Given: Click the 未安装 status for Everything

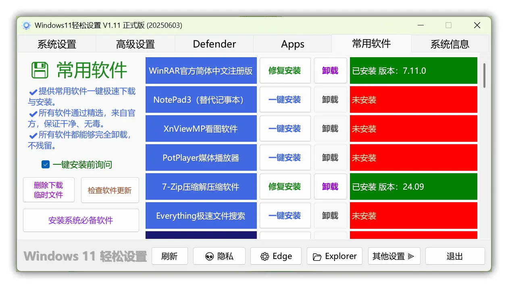Looking at the screenshot, I should coord(414,215).
